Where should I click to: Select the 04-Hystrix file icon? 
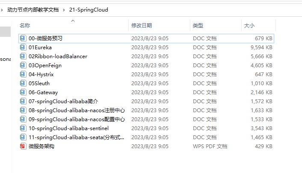[x=23, y=74]
